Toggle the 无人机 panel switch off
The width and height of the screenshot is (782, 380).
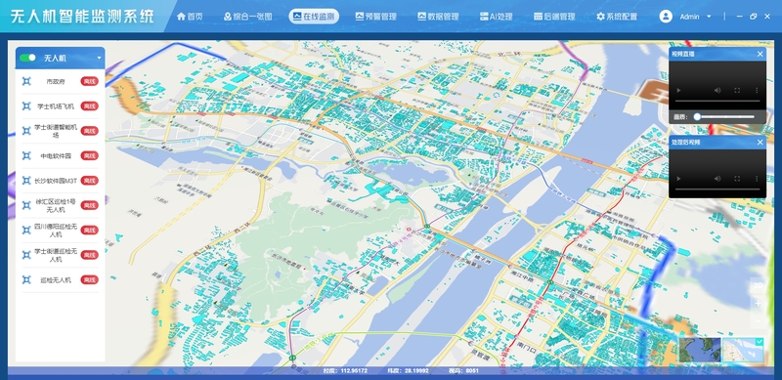tap(28, 58)
